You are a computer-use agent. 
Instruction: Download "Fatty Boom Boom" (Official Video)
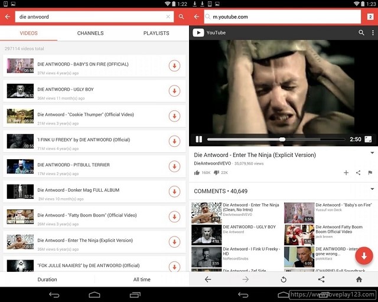coord(175,216)
